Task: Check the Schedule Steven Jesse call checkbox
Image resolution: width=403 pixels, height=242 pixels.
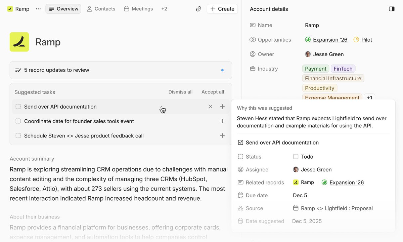Action: (x=18, y=135)
